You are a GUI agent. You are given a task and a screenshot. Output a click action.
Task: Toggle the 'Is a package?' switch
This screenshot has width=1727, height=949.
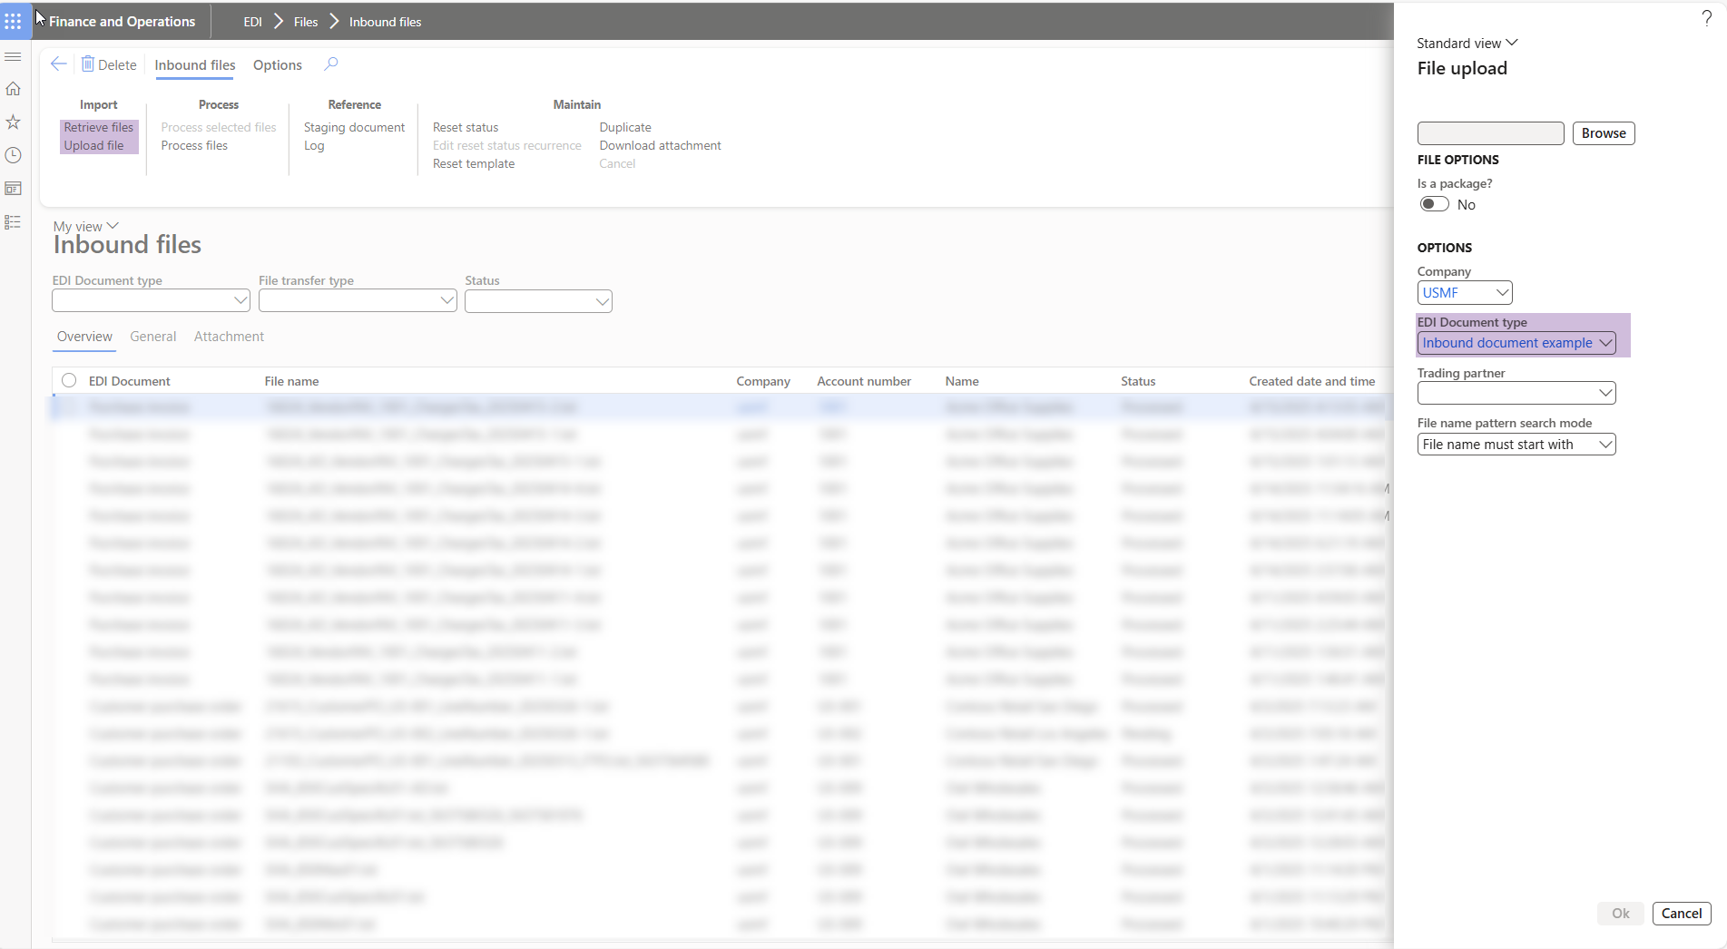(1434, 204)
